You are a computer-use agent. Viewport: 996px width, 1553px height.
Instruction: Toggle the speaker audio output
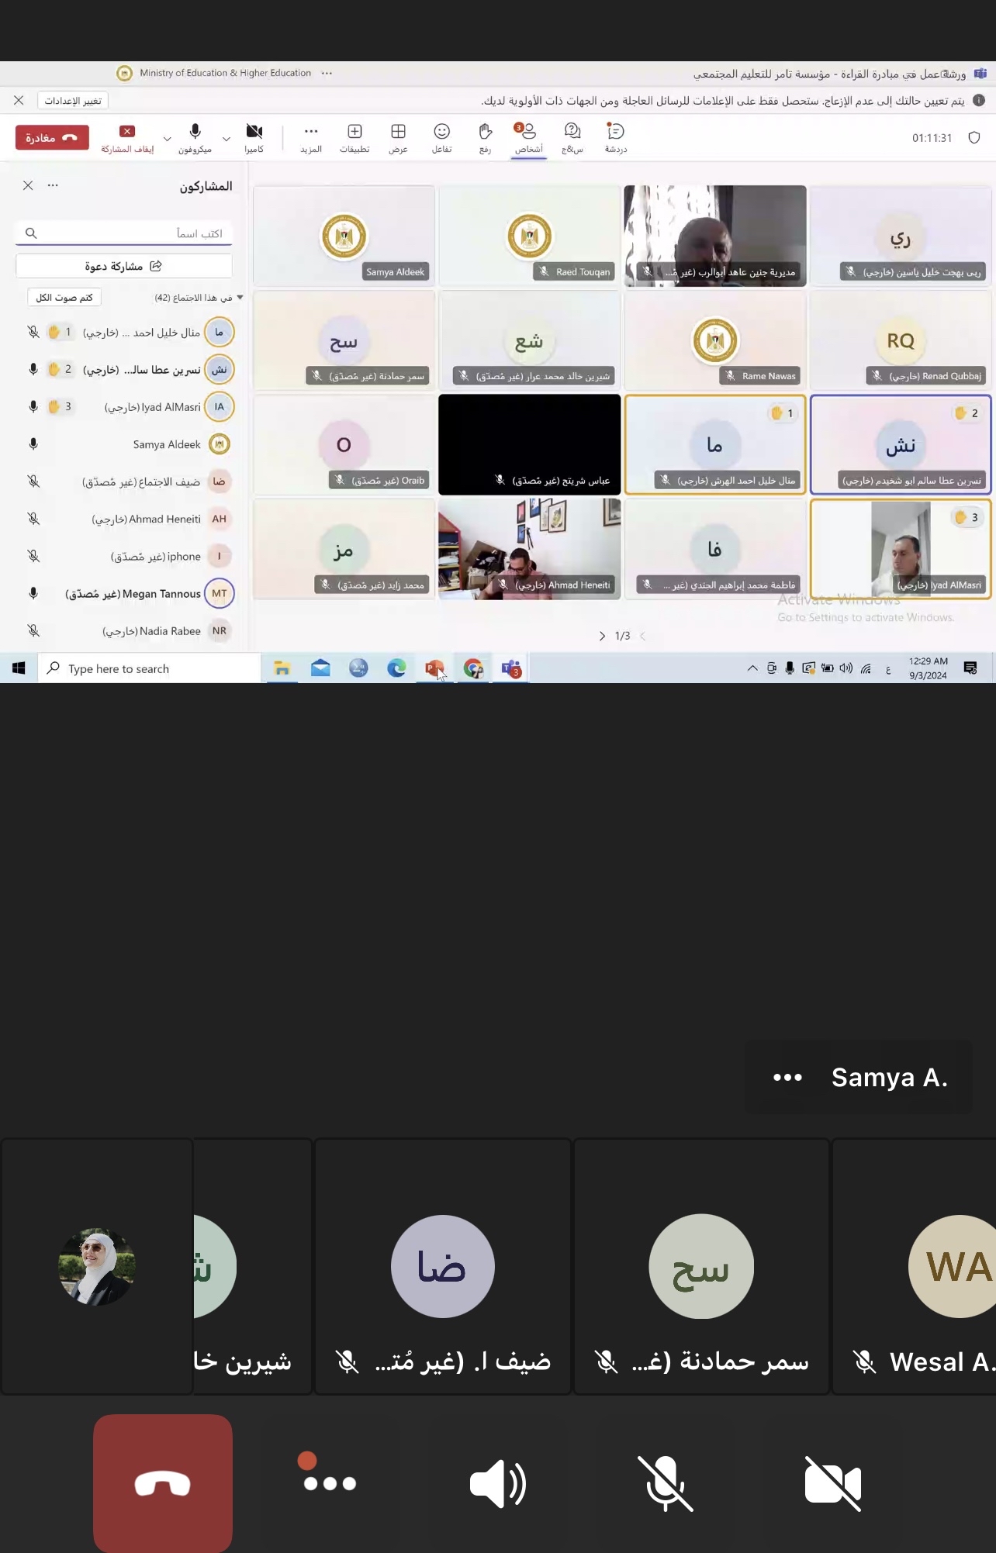[498, 1483]
